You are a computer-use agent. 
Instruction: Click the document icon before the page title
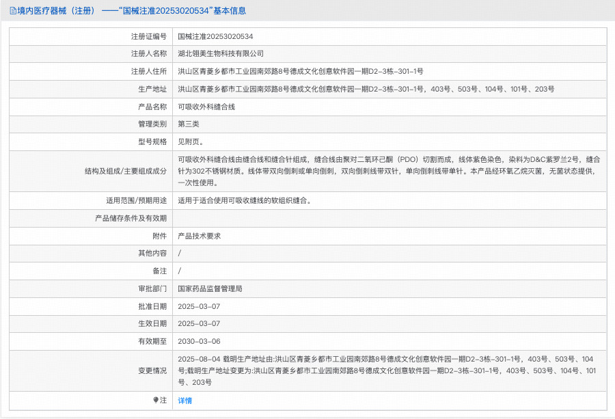coord(13,10)
